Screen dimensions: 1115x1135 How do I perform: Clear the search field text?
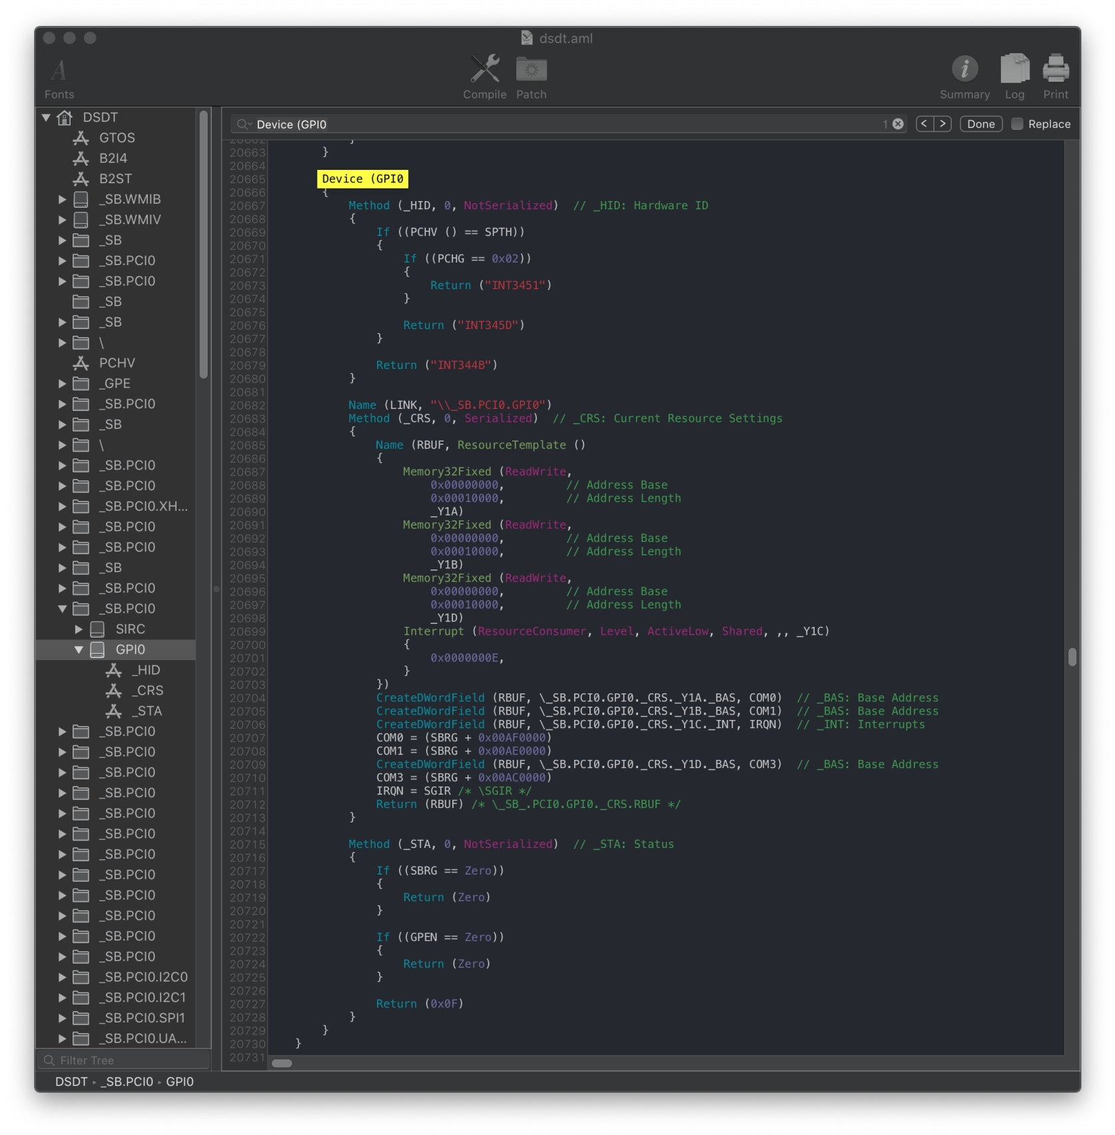click(x=898, y=124)
